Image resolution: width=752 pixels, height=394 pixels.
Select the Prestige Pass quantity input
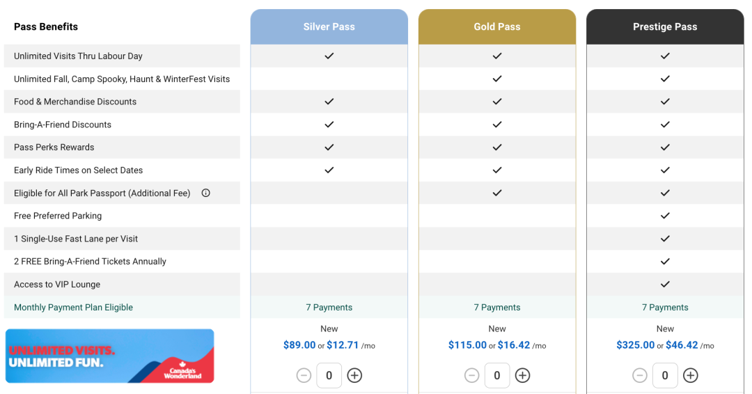pyautogui.click(x=665, y=375)
